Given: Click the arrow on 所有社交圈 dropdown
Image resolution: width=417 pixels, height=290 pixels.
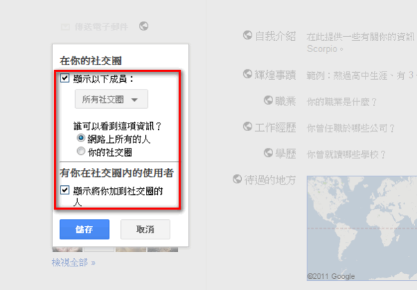Looking at the screenshot, I should (135, 100).
